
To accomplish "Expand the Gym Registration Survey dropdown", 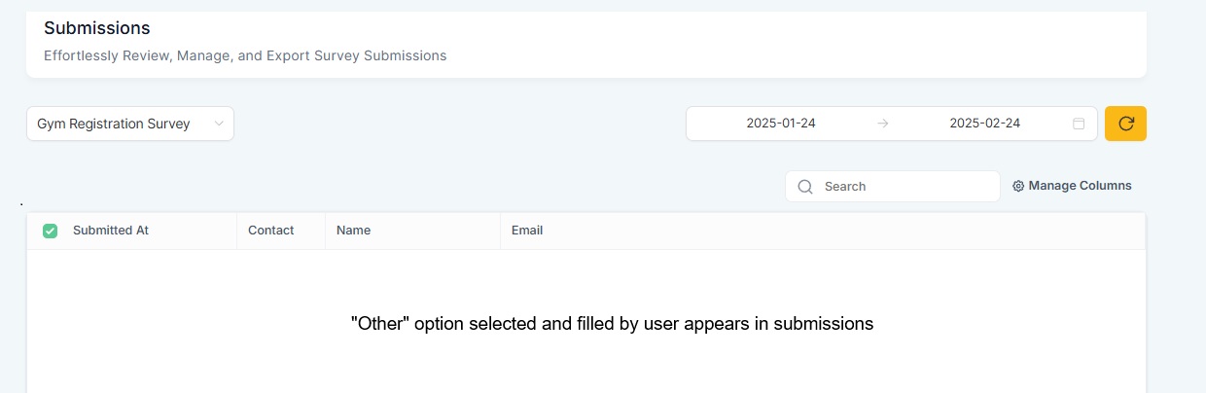I will click(x=130, y=124).
